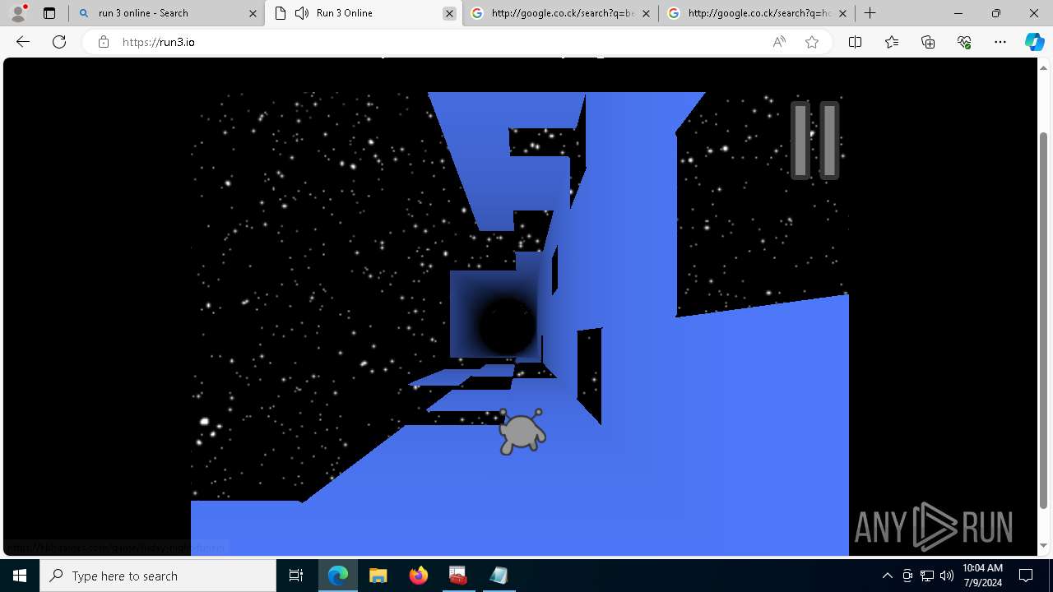Open the notepad-like app on the taskbar
1053x592 pixels.
click(x=499, y=576)
